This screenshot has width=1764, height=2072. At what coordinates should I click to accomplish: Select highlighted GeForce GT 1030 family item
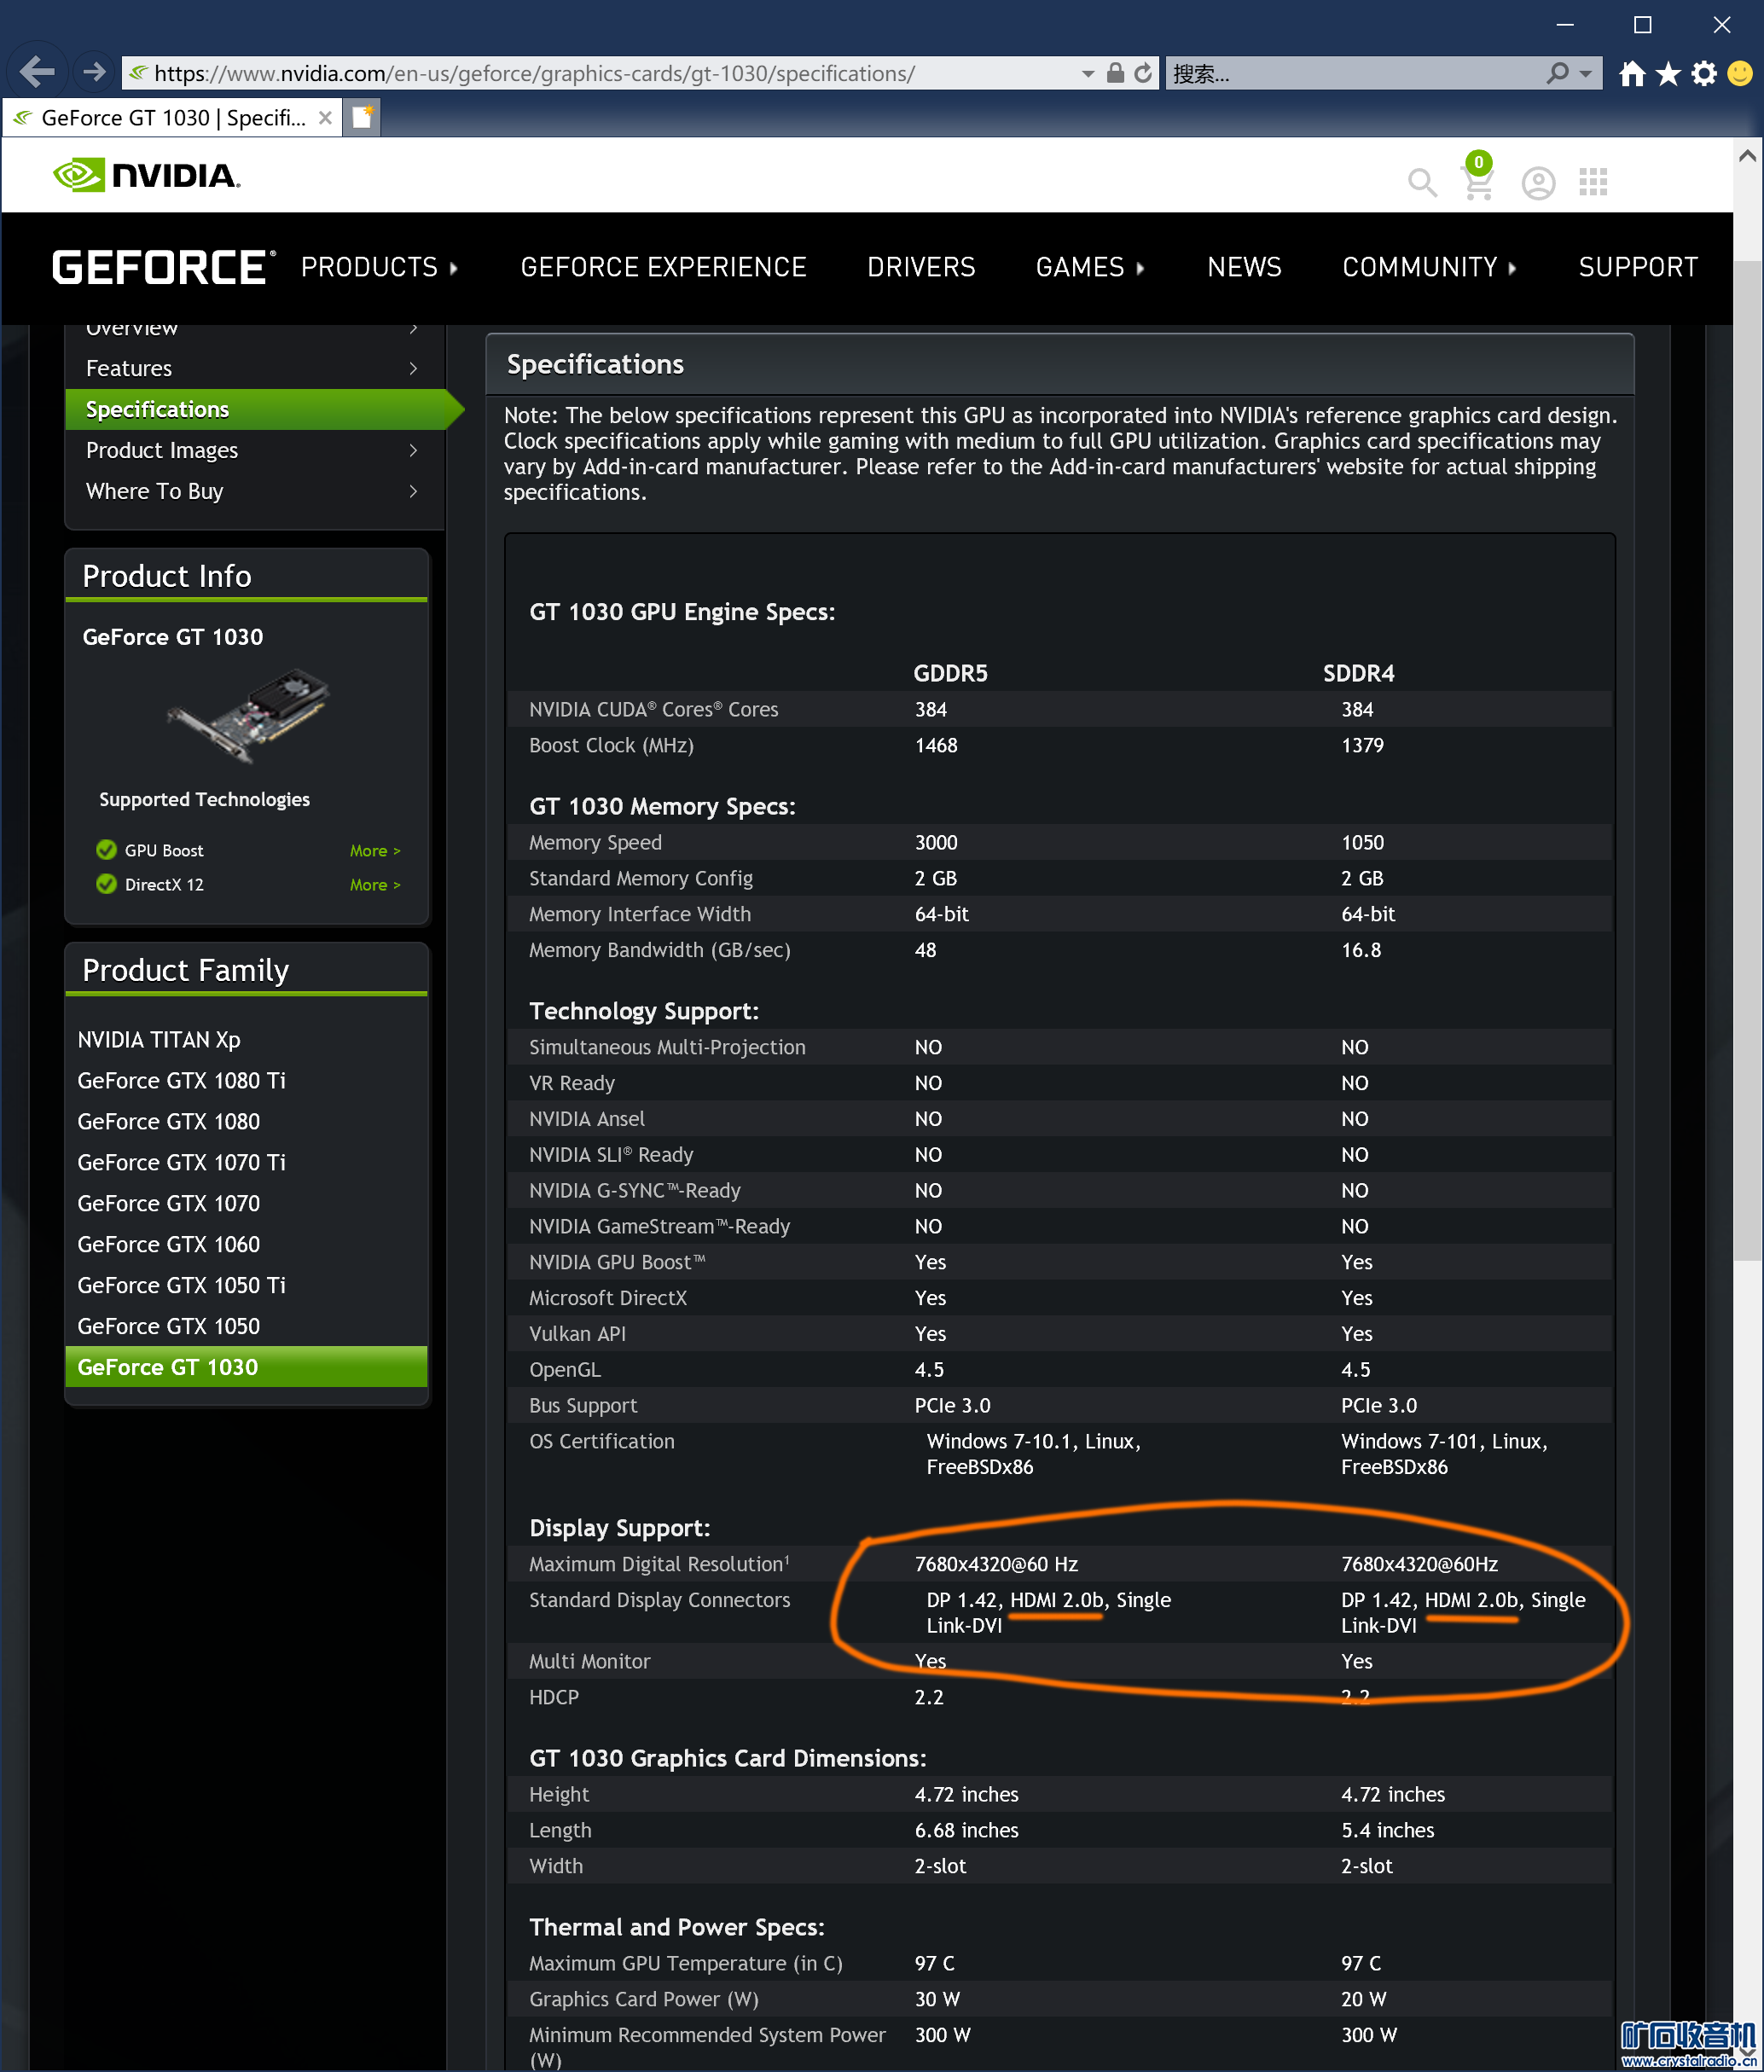[x=246, y=1367]
